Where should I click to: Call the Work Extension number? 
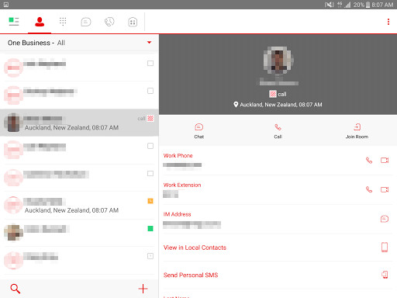coord(369,189)
